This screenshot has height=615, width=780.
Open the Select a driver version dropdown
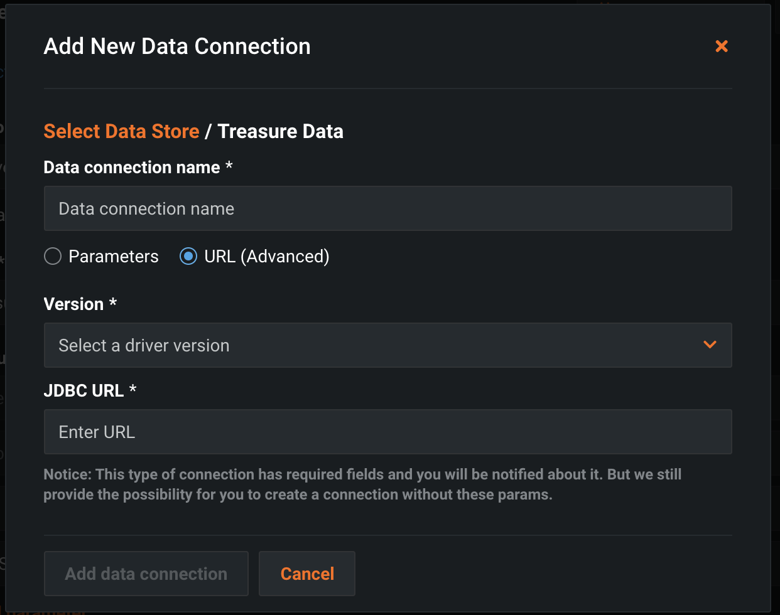click(387, 345)
